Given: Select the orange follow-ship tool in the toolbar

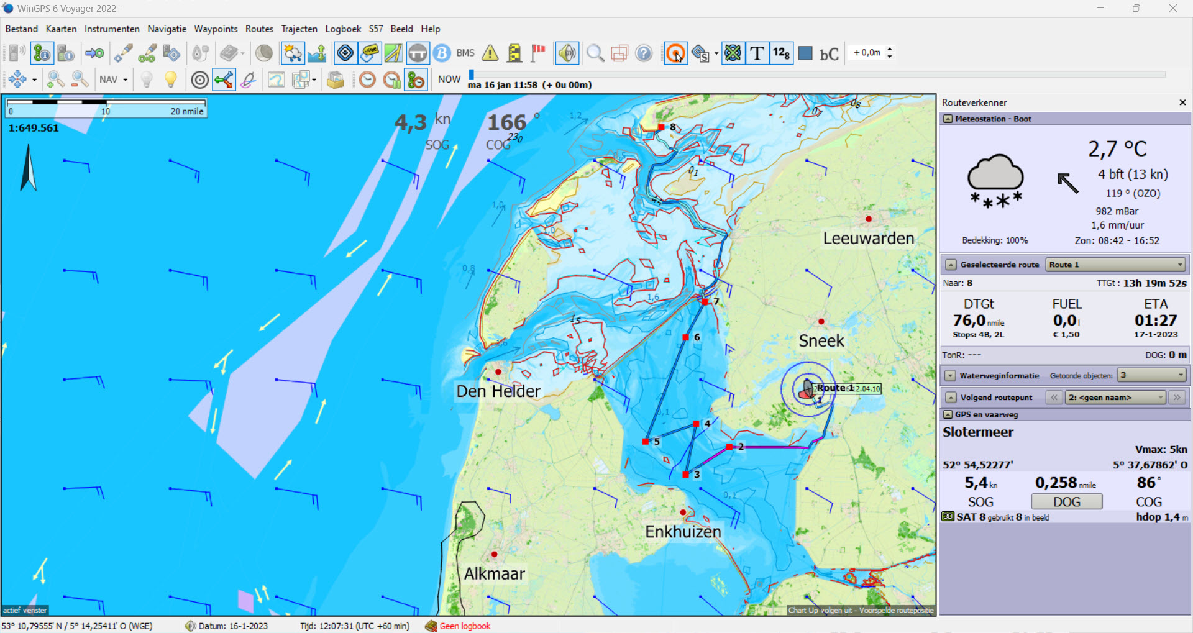Looking at the screenshot, I should coord(675,53).
